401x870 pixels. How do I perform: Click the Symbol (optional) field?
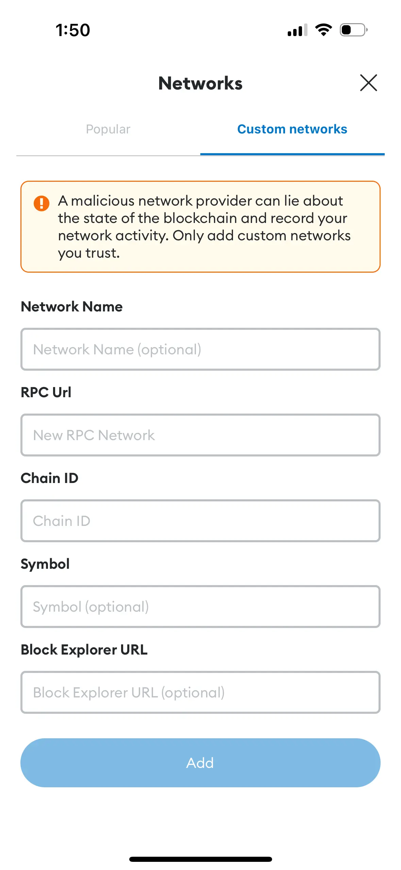[x=200, y=607]
